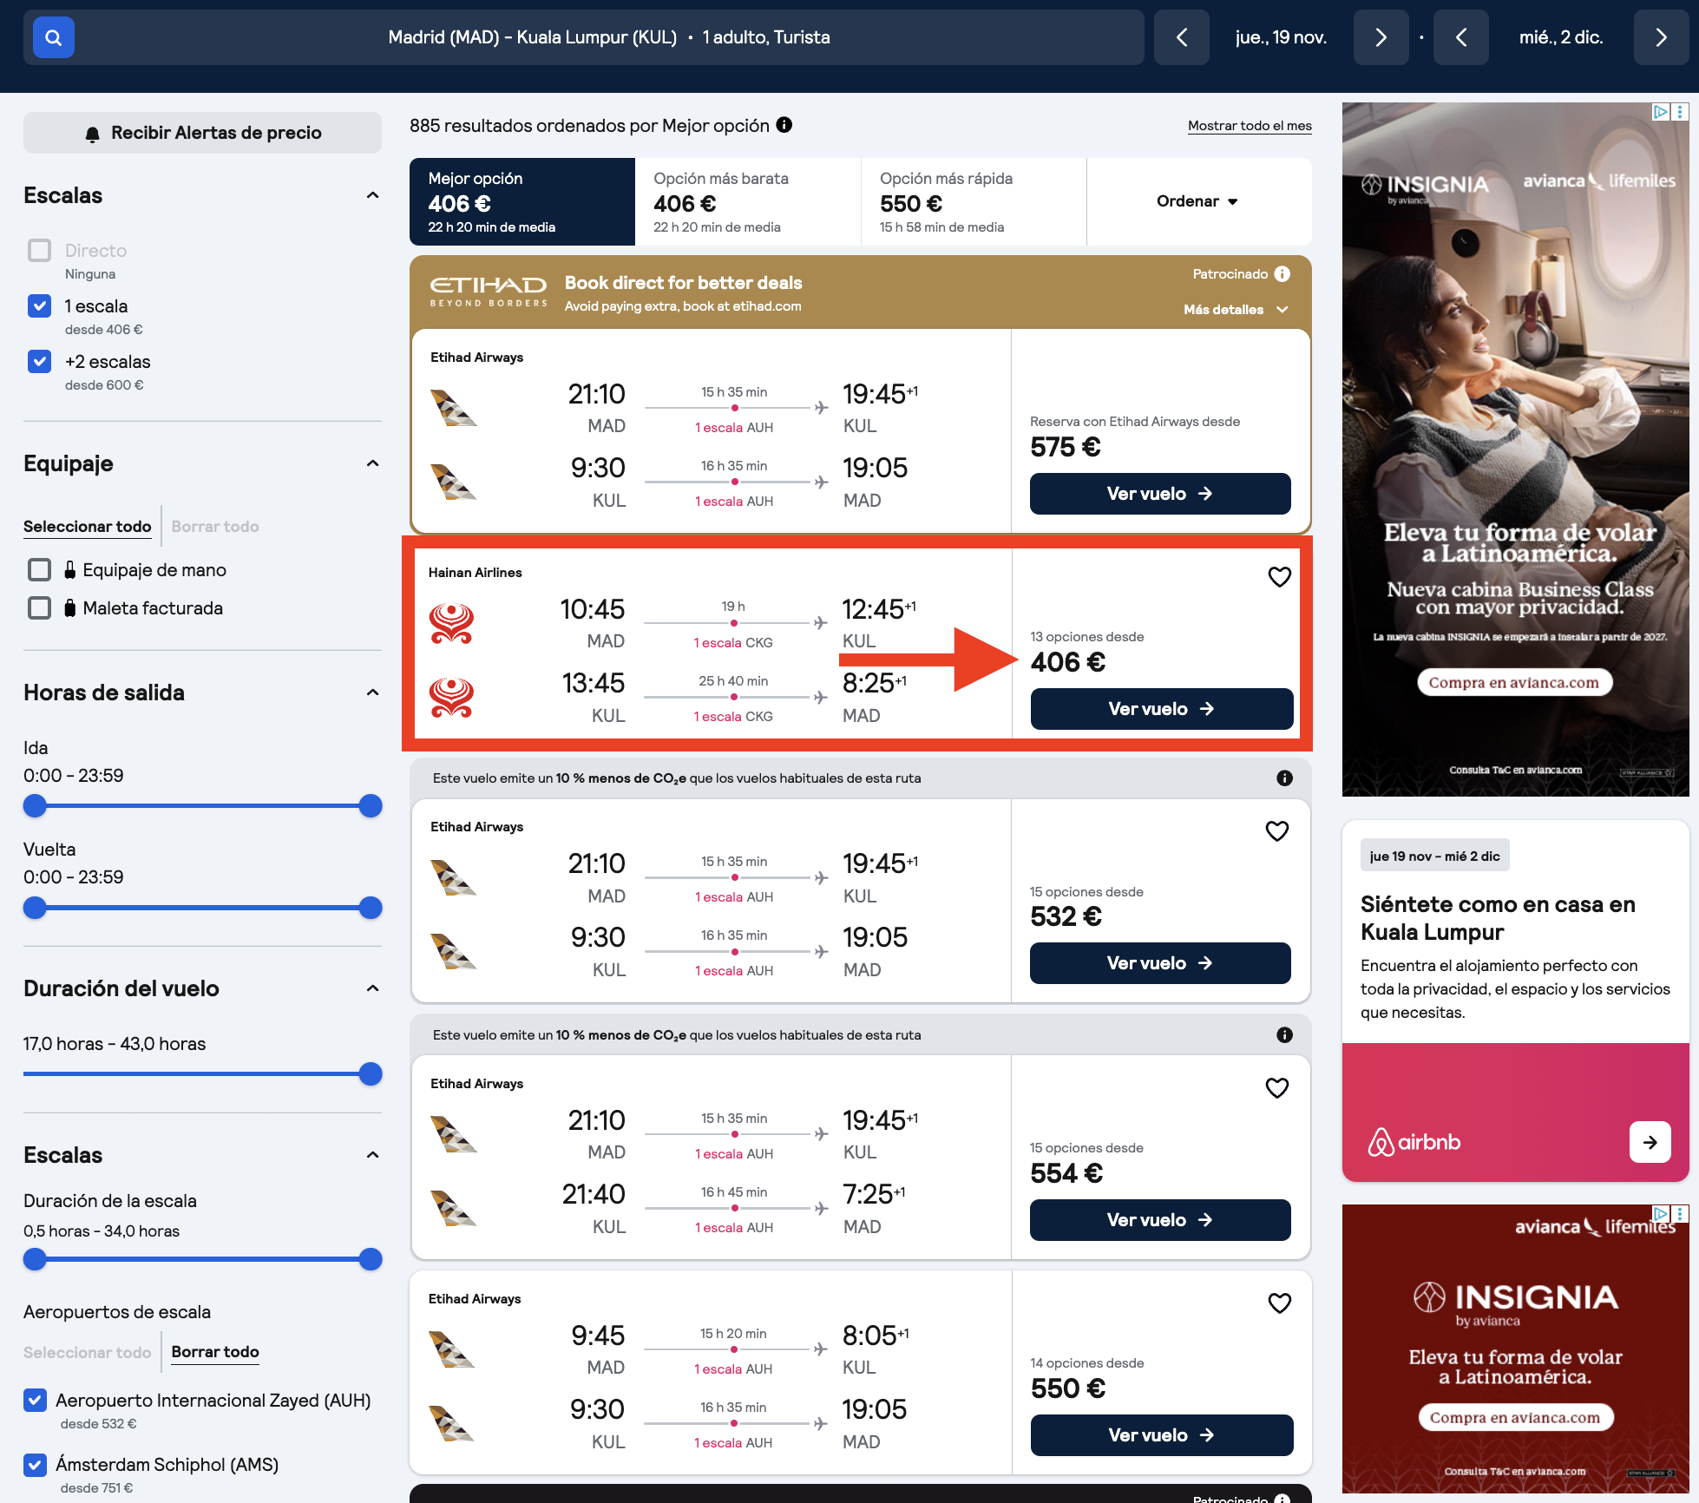1699x1503 pixels.
Task: Click CO₂ emissions info icon above 532 € flight
Action: pos(1284,778)
